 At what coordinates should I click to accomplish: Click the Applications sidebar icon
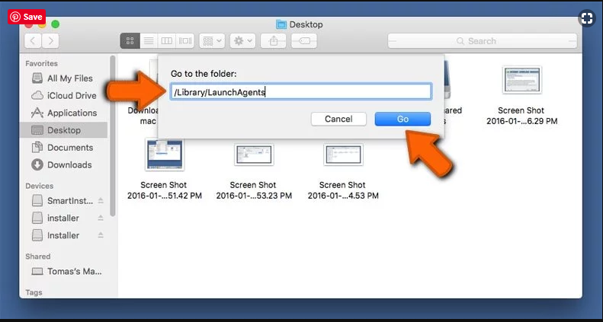point(37,113)
